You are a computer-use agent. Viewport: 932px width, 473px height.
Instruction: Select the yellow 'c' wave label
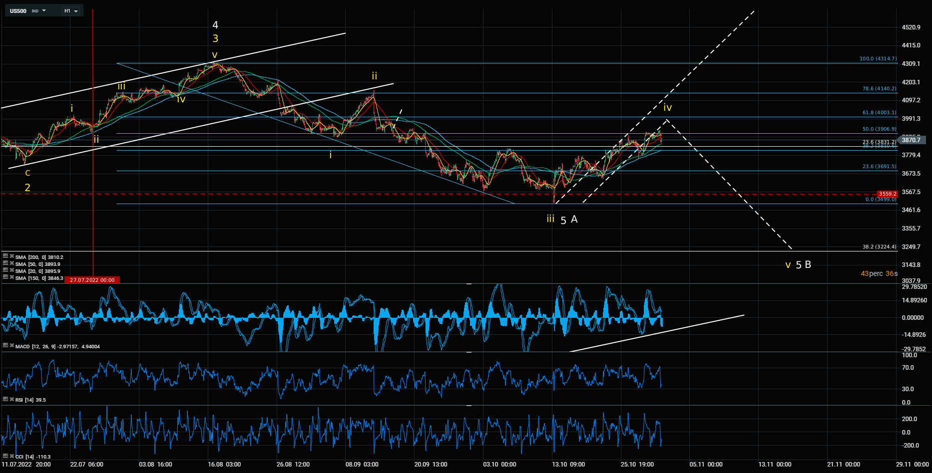coord(27,173)
